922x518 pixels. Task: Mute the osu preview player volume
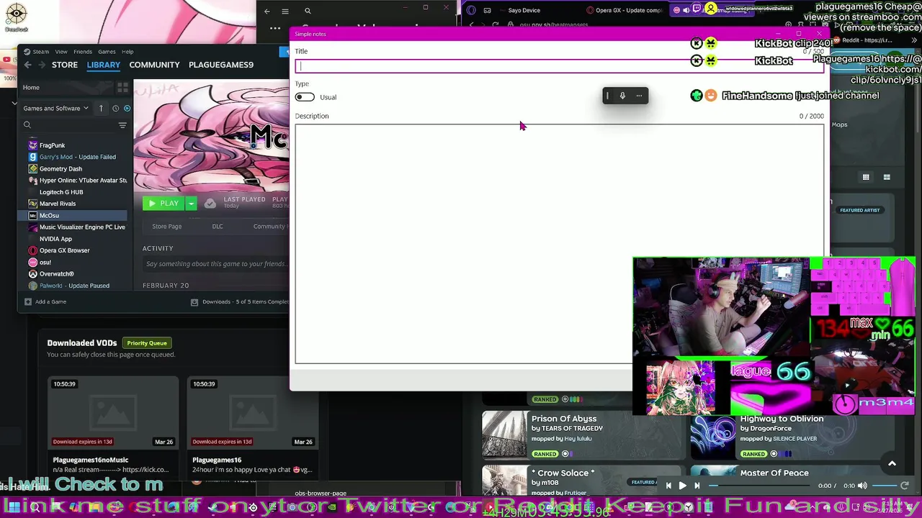point(862,486)
